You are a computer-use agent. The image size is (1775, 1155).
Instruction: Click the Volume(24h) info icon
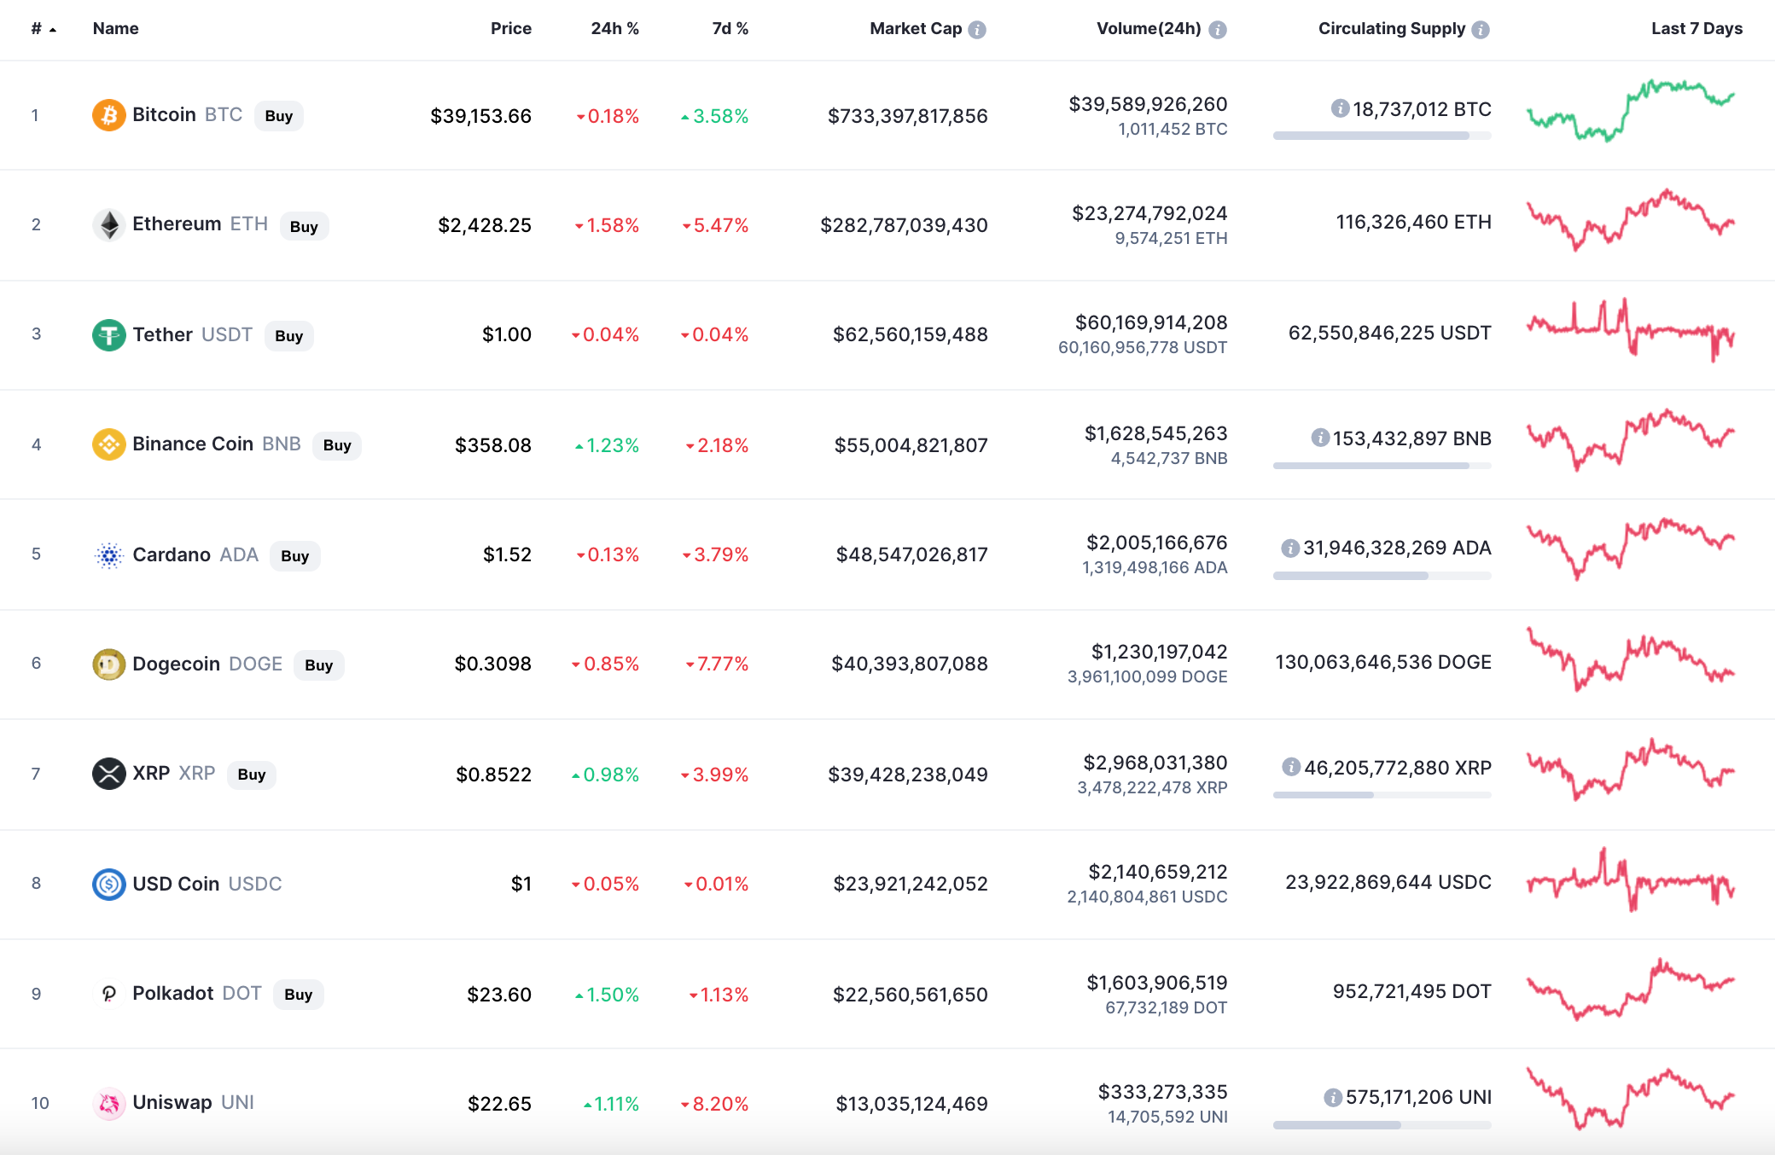coord(1218,30)
